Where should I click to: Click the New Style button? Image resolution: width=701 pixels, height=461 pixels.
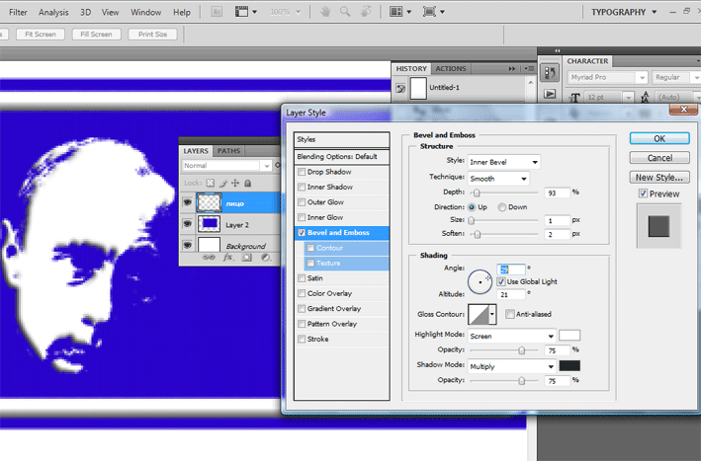pos(659,177)
